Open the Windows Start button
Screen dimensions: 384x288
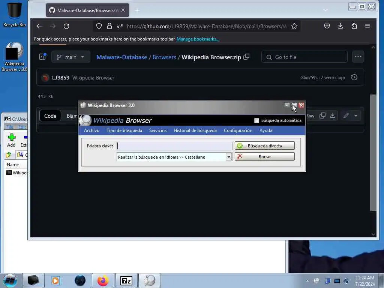pos(10,280)
